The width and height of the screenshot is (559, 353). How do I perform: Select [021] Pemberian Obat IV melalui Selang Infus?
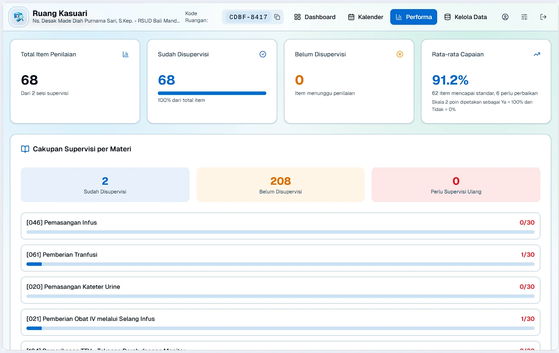[281, 322]
